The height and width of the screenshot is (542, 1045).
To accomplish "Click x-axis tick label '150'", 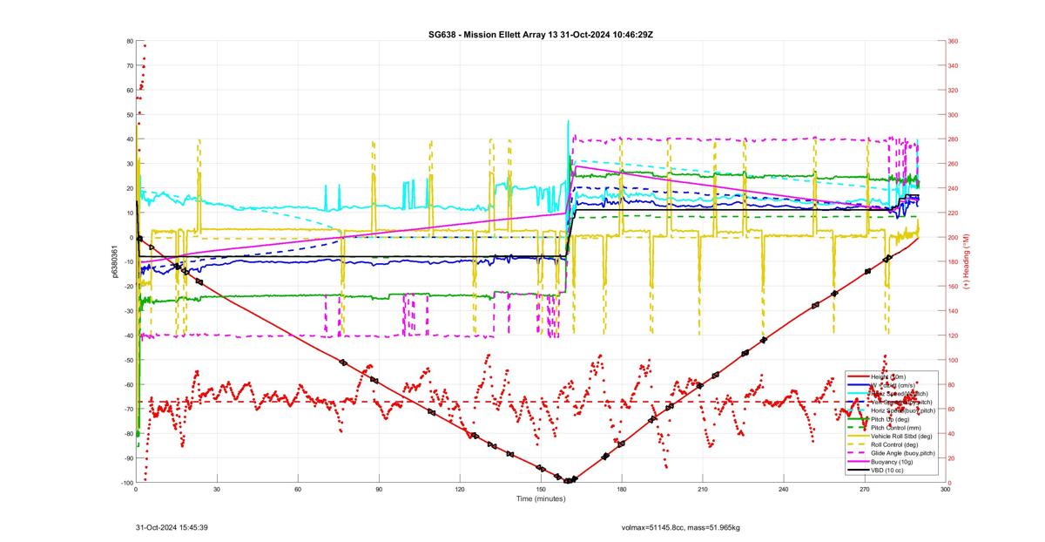I will 541,489.
